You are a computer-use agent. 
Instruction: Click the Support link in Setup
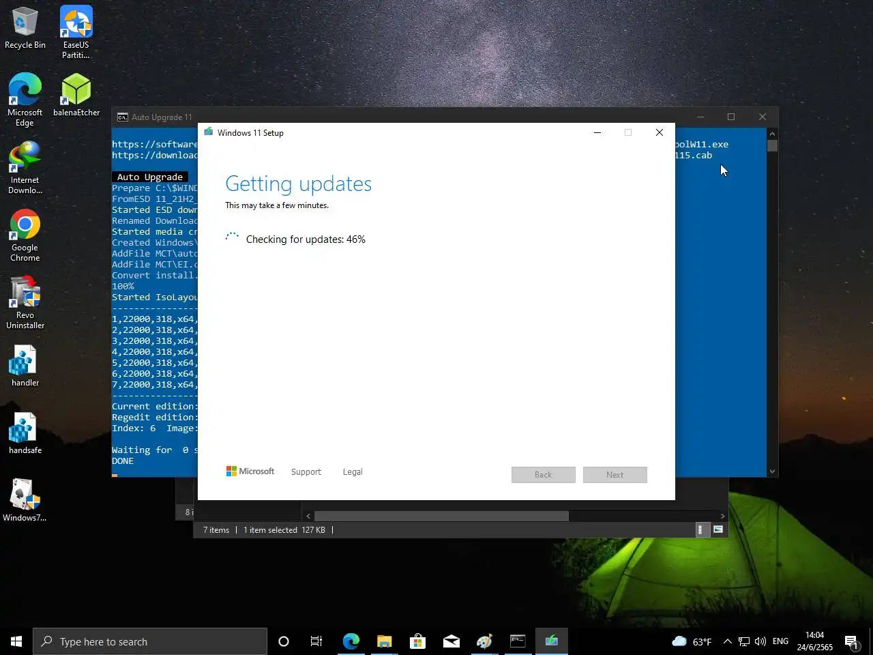pyautogui.click(x=306, y=471)
